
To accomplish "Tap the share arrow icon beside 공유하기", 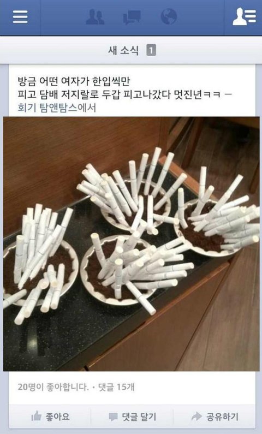I will click(x=196, y=416).
